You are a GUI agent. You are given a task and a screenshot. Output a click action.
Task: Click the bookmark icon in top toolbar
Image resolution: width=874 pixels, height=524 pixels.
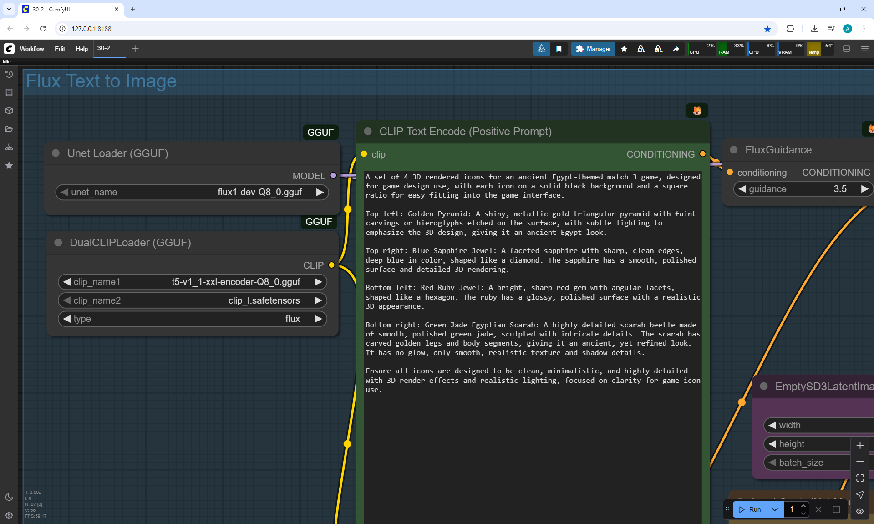coord(559,49)
